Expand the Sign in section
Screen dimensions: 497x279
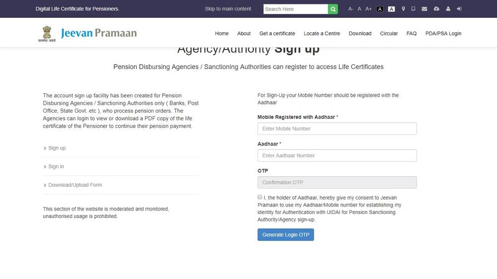click(x=56, y=166)
